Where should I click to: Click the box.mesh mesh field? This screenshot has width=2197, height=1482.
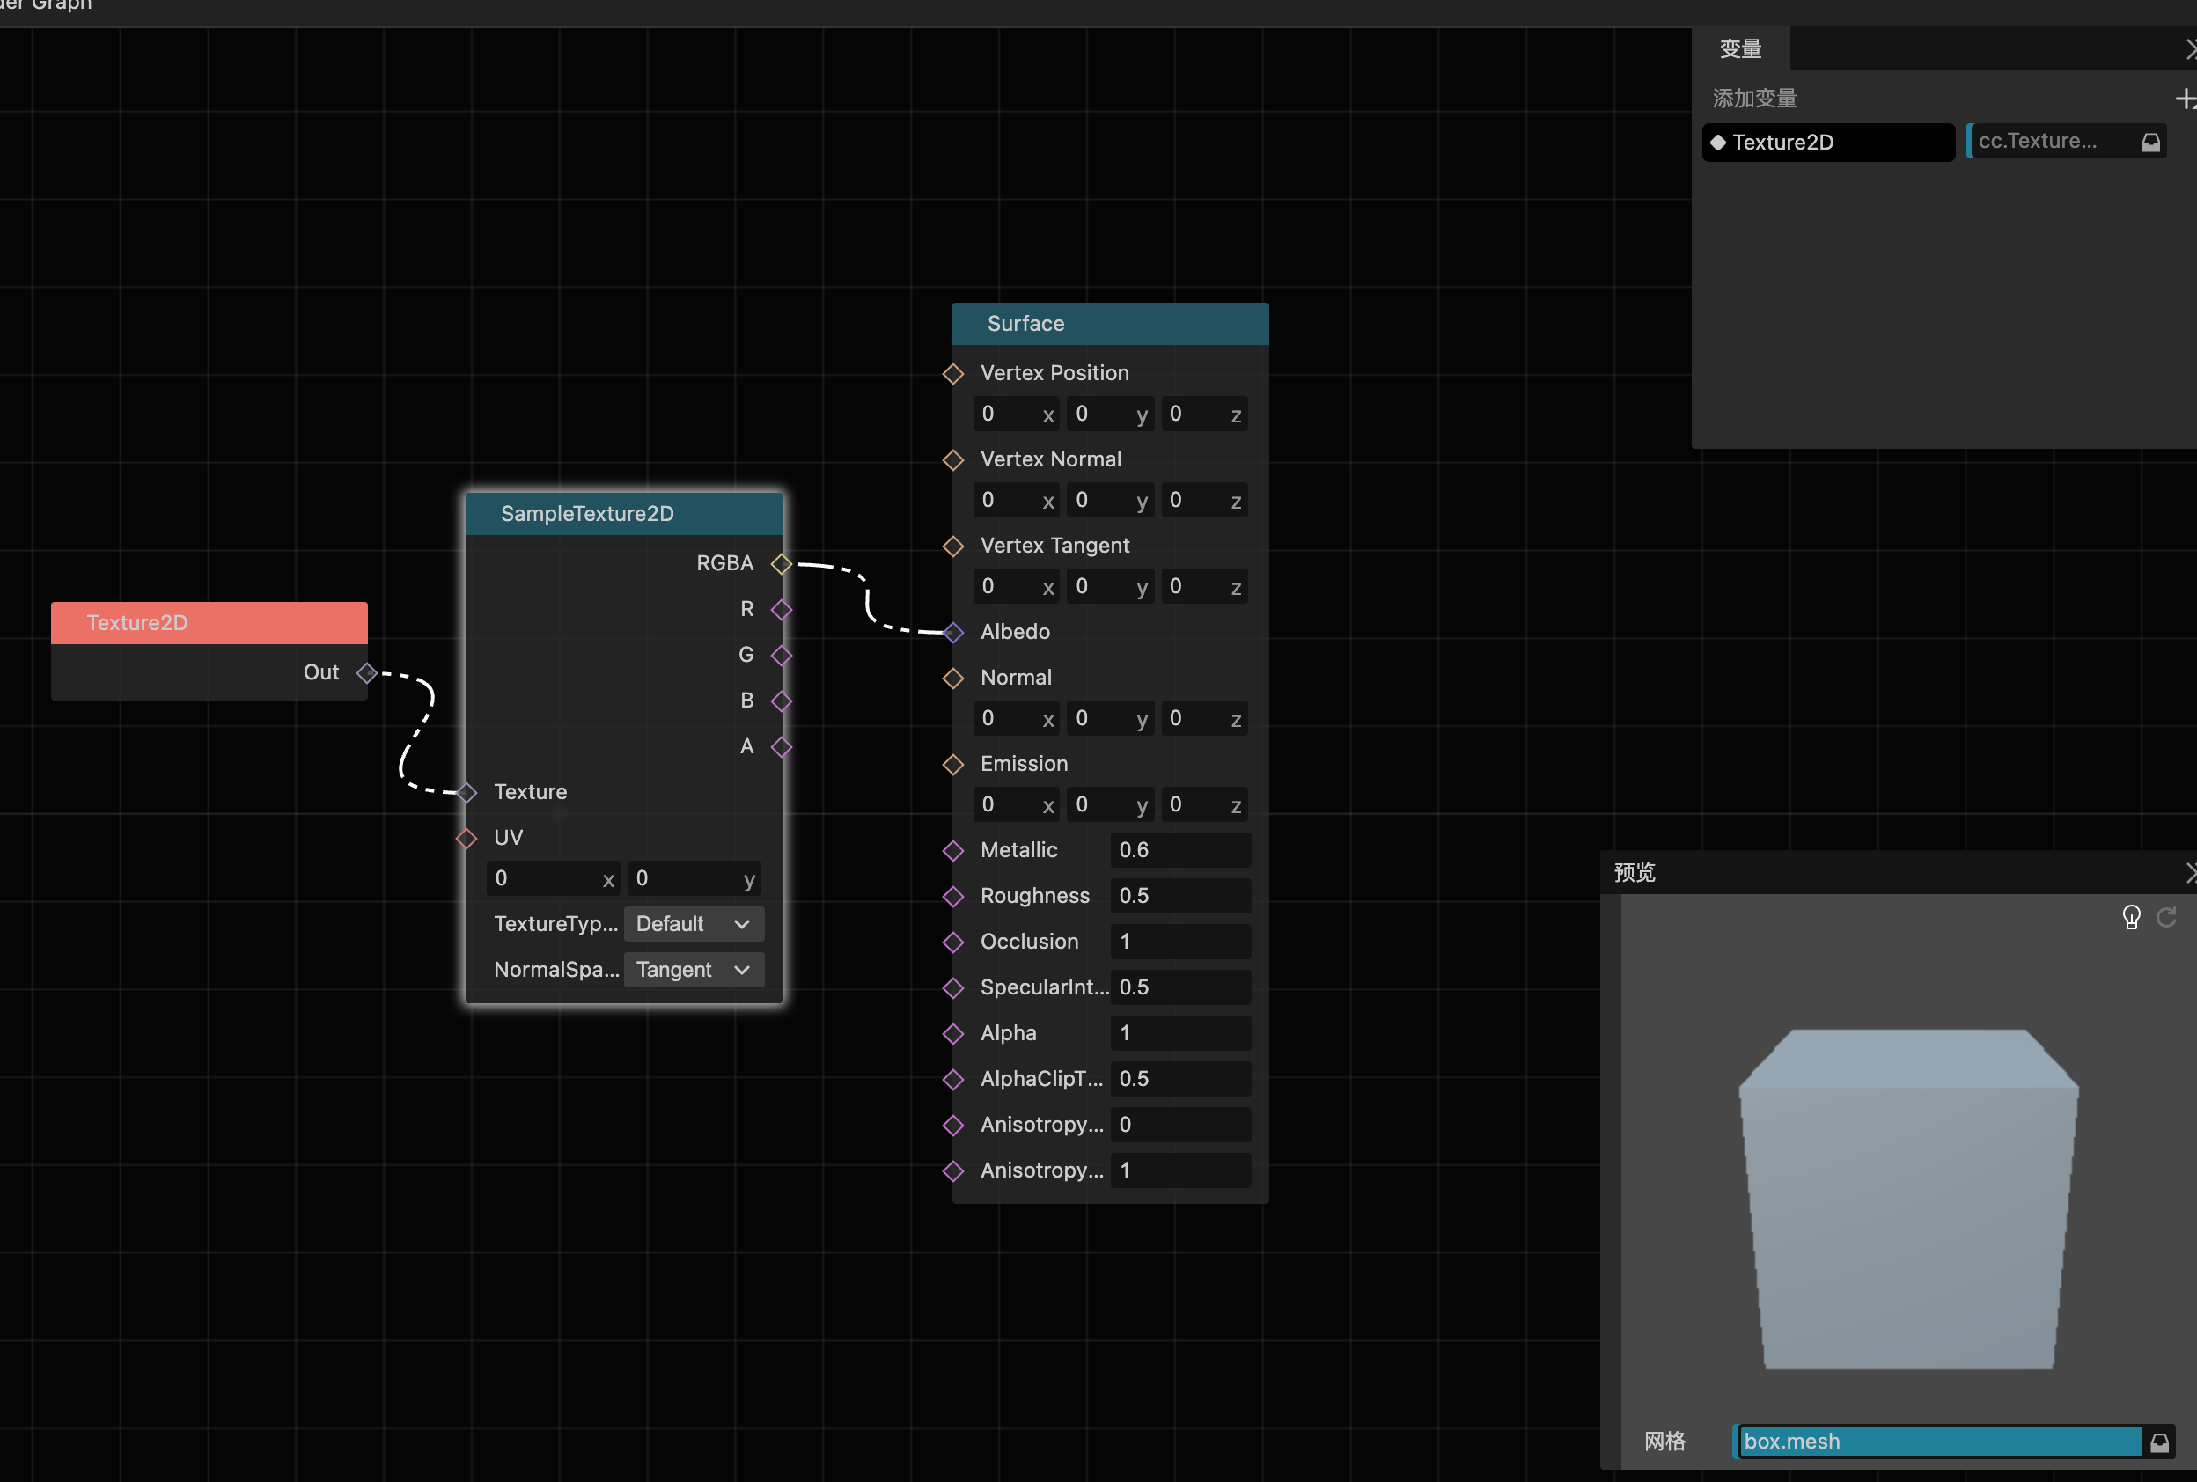click(1939, 1442)
